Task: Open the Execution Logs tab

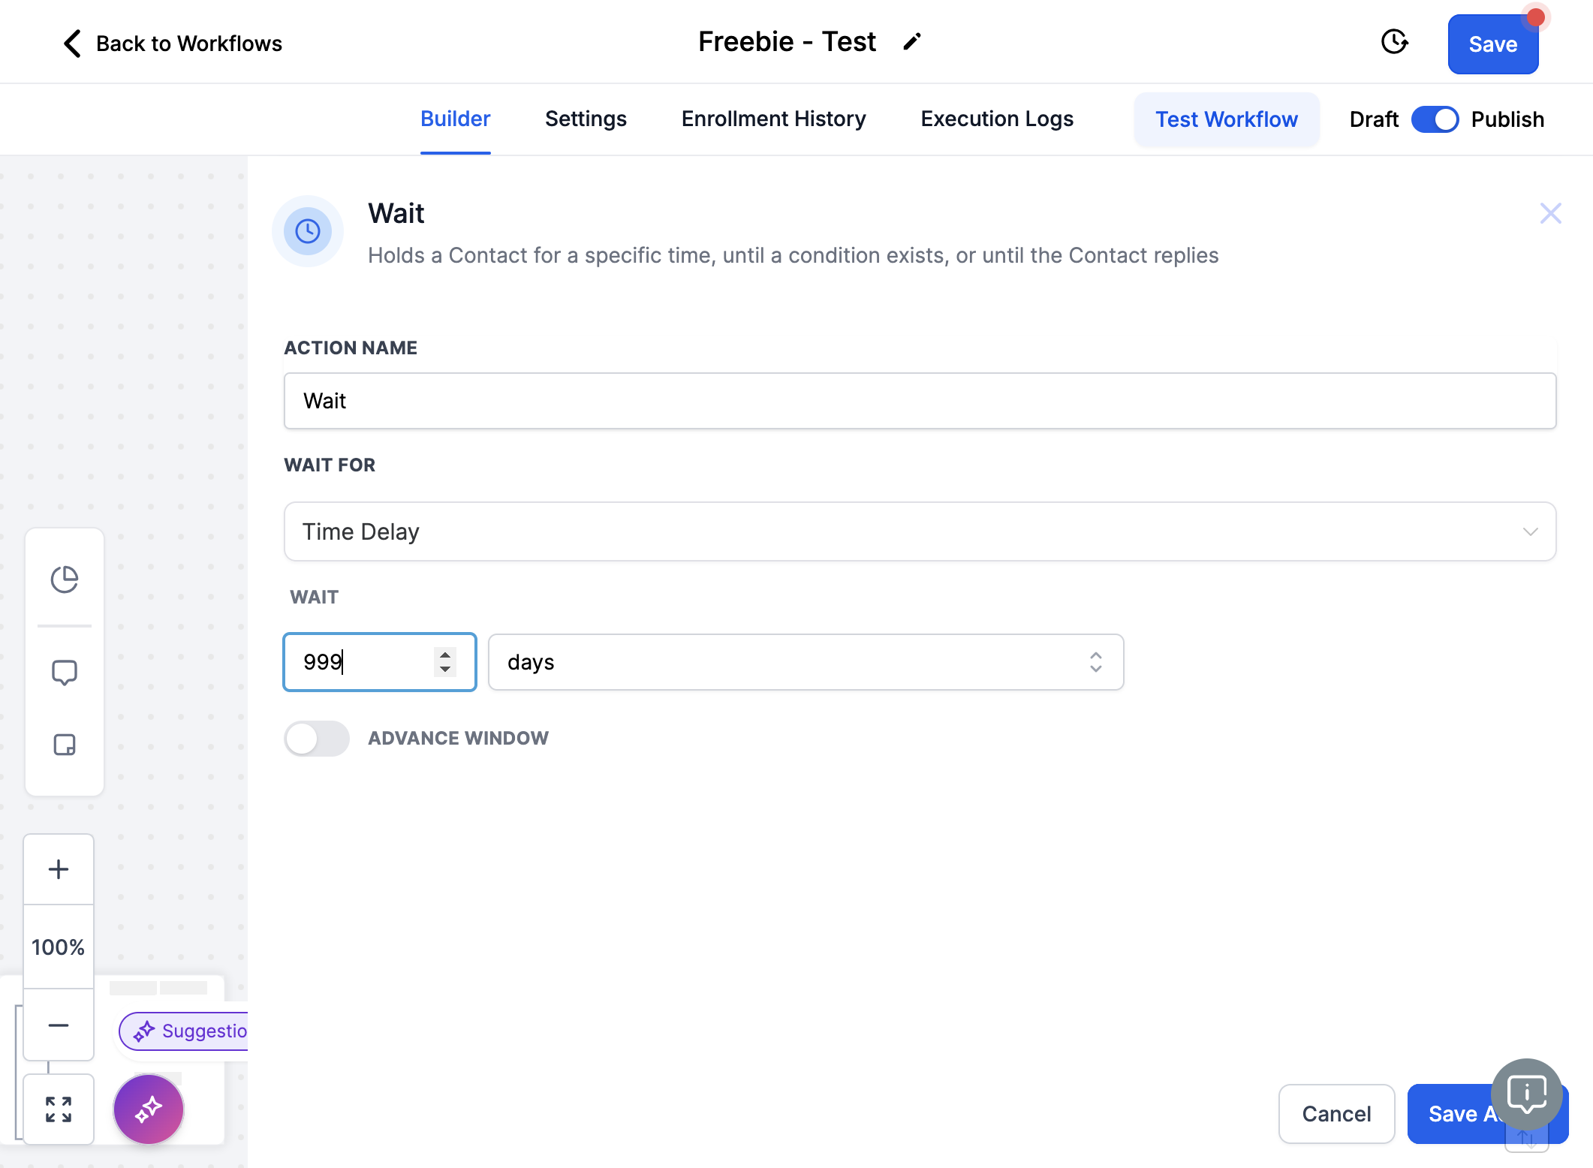Action: [x=997, y=119]
